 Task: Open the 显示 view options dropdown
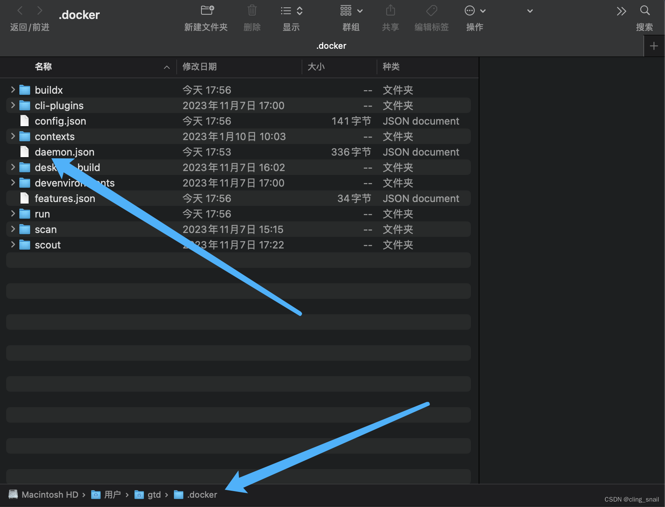291,10
